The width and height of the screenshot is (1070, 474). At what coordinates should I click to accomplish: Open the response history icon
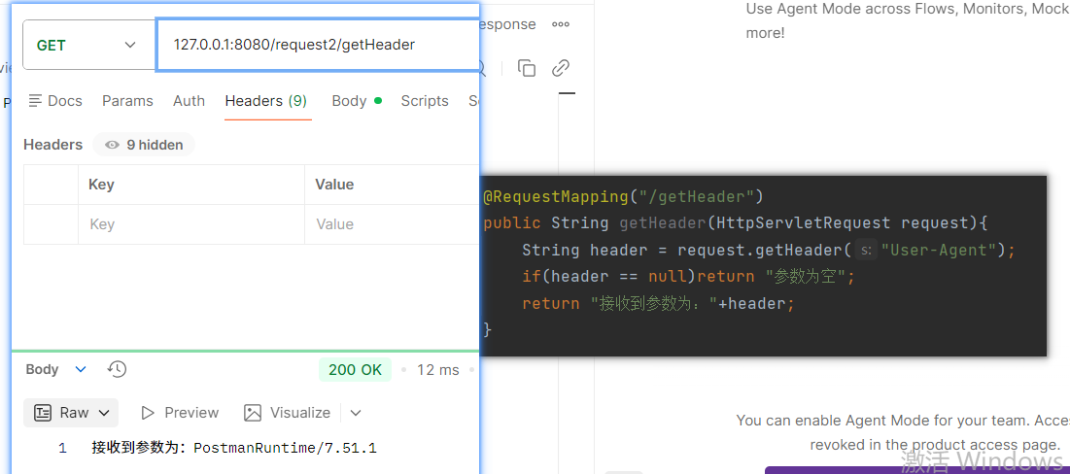[x=118, y=370]
